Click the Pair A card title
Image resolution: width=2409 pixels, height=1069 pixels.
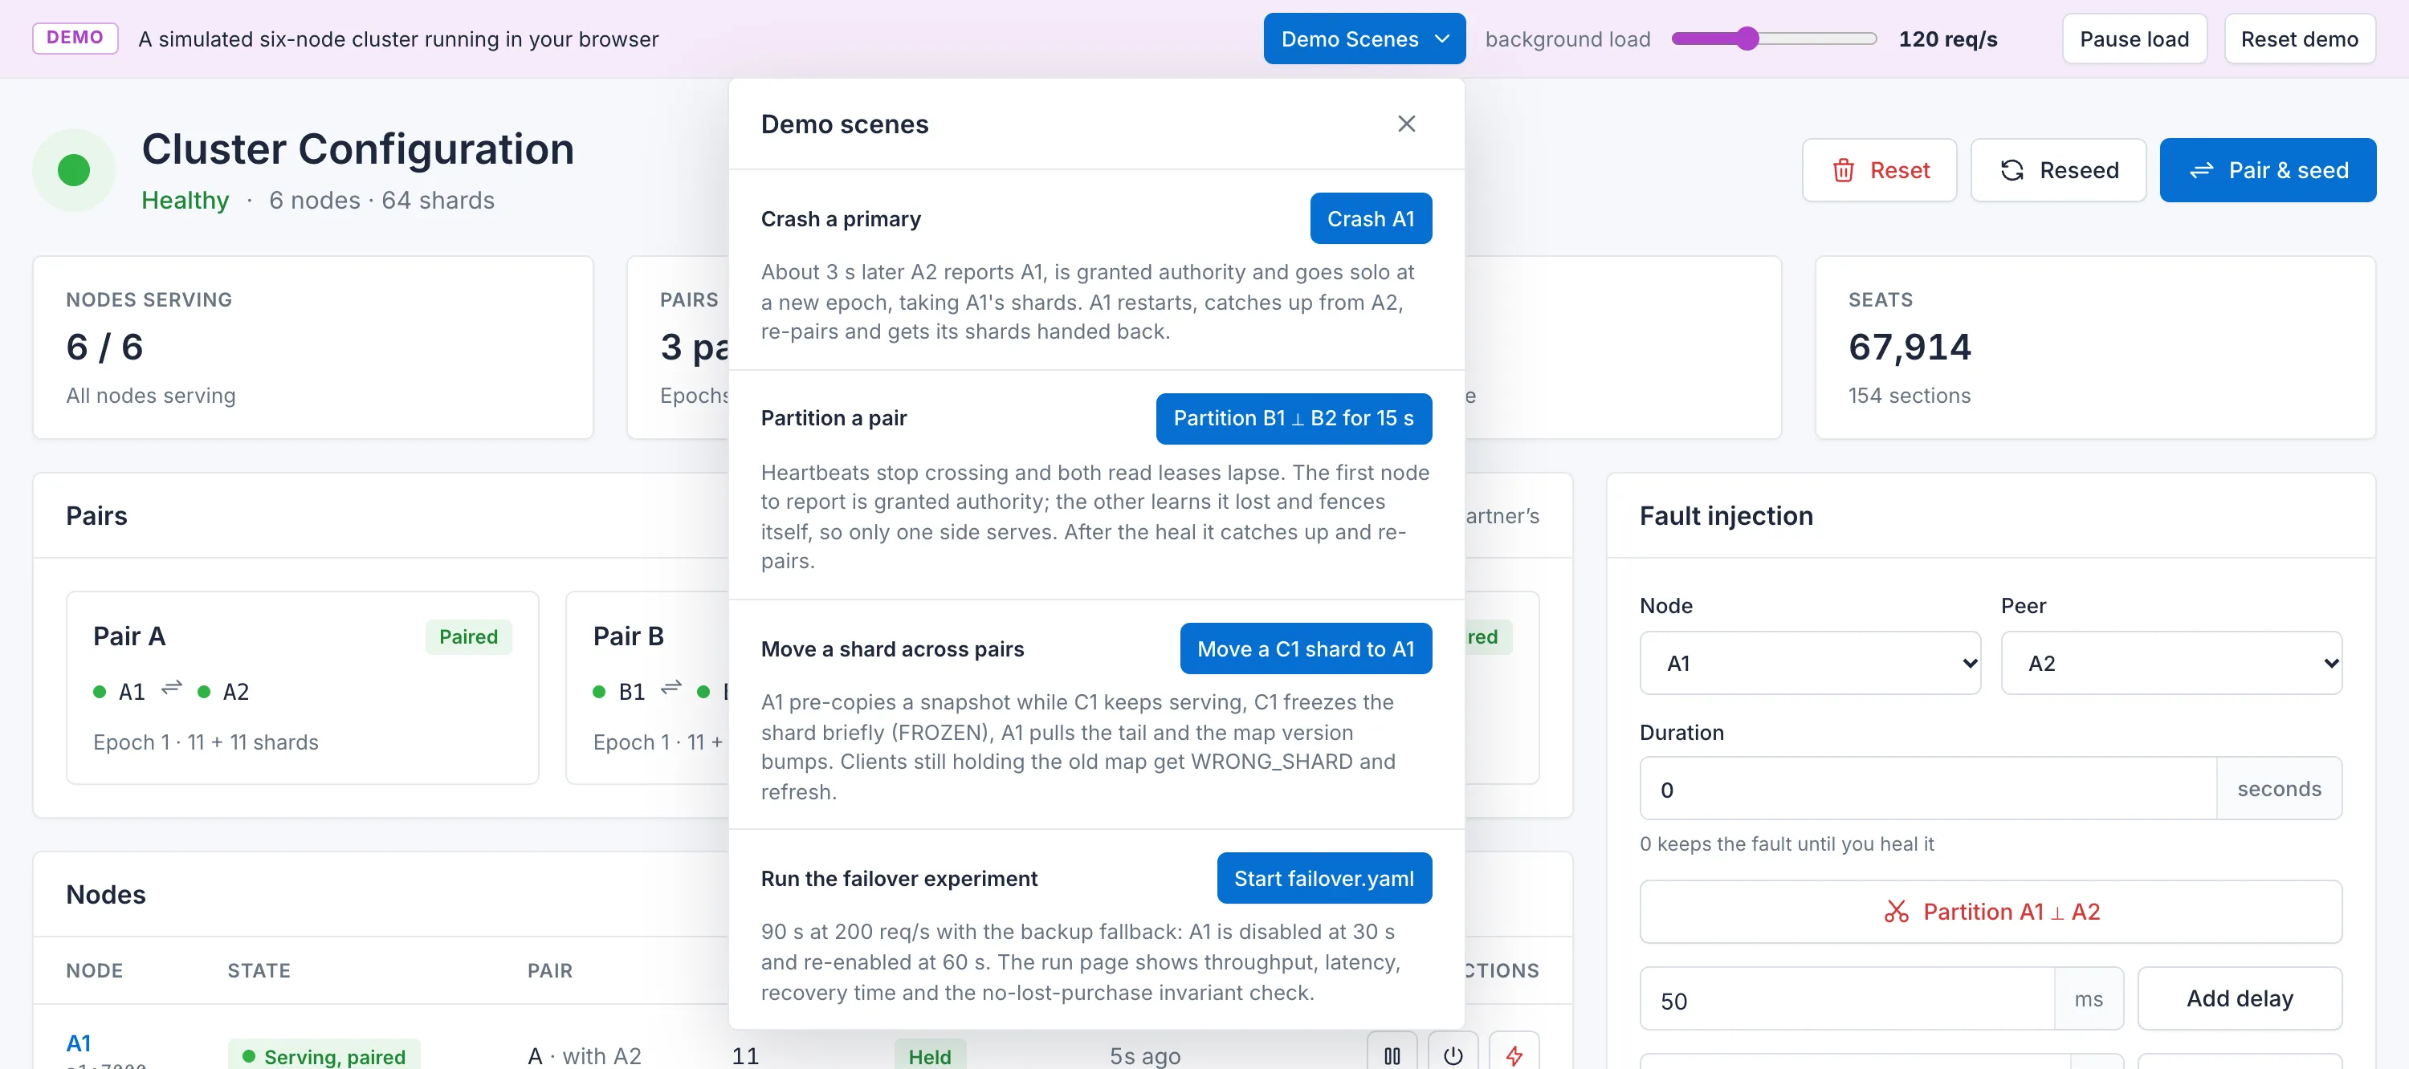point(129,636)
